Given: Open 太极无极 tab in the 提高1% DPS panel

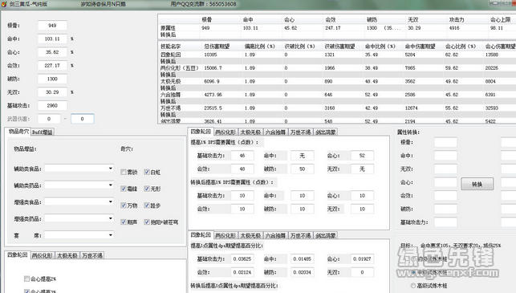Looking at the screenshot, I should coord(250,132).
